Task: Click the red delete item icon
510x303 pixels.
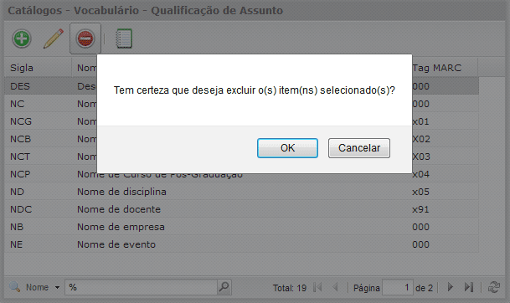Action: click(85, 39)
